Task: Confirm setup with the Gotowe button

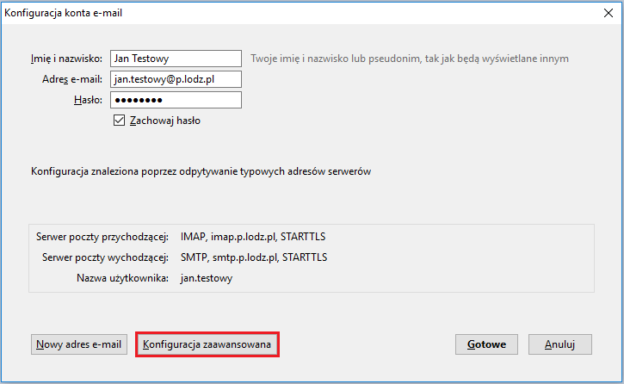Action: click(486, 344)
